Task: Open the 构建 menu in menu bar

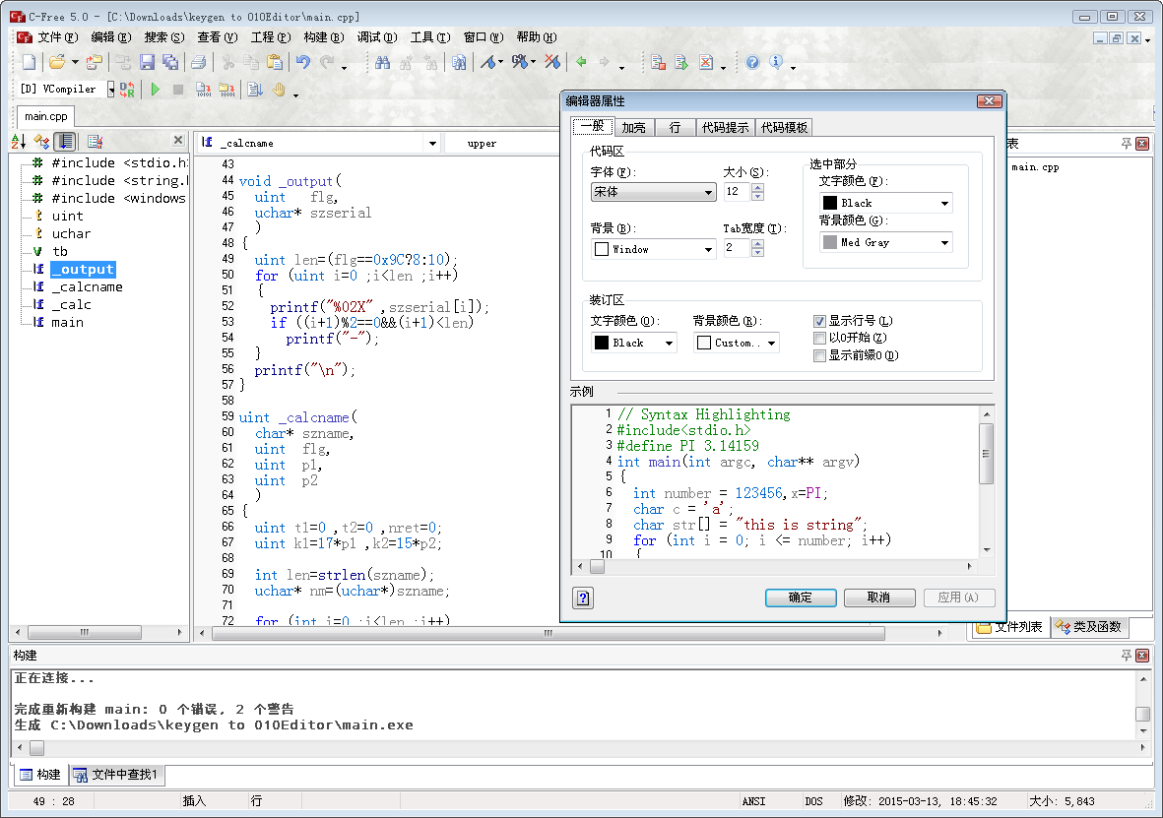Action: click(323, 37)
